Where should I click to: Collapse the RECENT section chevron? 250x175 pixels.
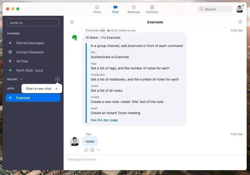pyautogui.click(x=21, y=79)
